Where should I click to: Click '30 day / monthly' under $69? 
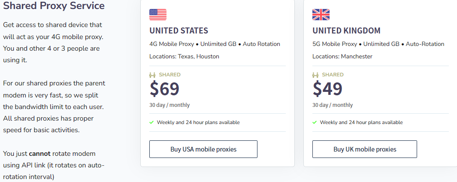[169, 105]
